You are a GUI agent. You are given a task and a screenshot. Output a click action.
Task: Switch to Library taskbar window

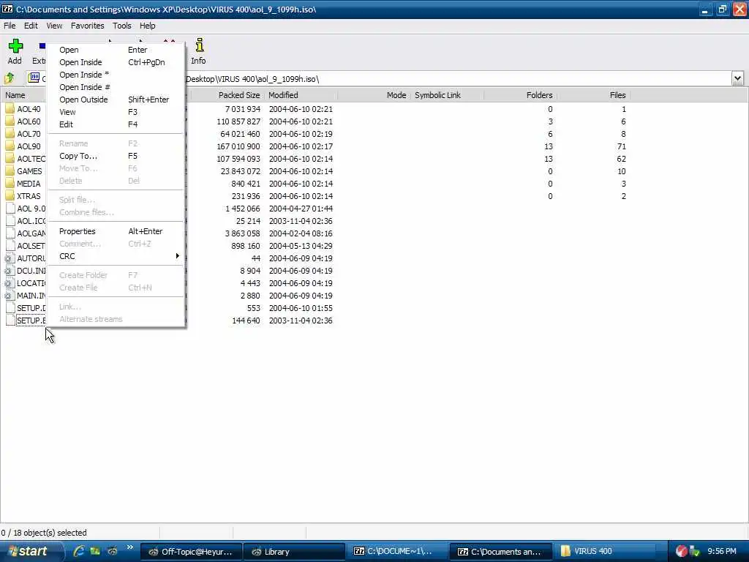[x=294, y=552]
